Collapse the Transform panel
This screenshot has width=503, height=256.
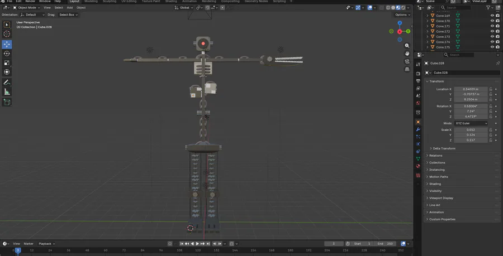click(x=462, y=81)
